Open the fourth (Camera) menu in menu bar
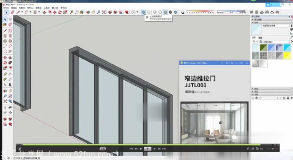293x160 pixels. click(30, 8)
